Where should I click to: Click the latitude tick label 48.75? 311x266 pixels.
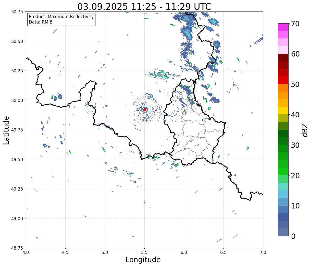coord(17,248)
